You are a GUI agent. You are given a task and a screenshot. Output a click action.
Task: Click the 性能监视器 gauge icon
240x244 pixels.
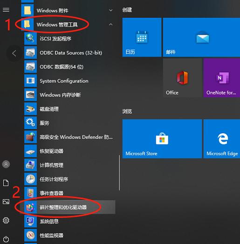click(x=30, y=235)
